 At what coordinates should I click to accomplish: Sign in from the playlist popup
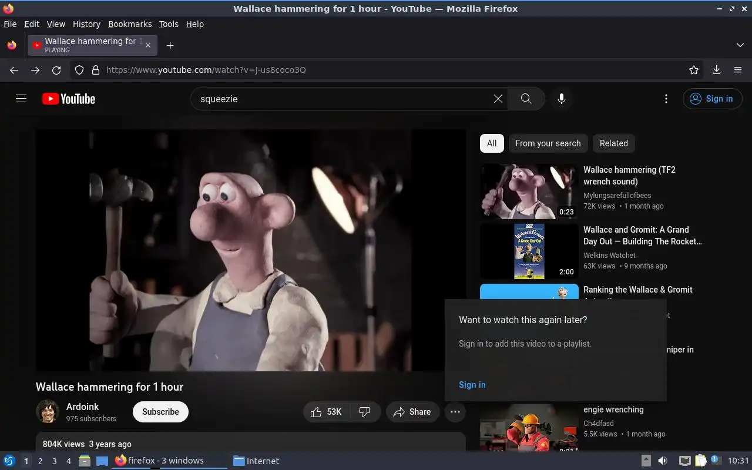click(472, 385)
